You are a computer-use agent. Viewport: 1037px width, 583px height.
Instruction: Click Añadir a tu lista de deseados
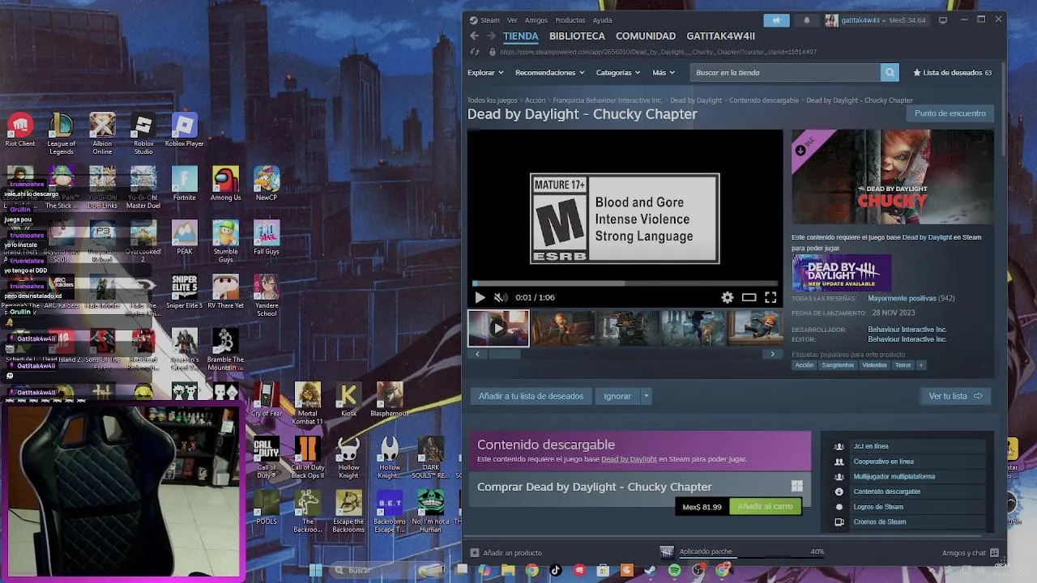pyautogui.click(x=531, y=396)
